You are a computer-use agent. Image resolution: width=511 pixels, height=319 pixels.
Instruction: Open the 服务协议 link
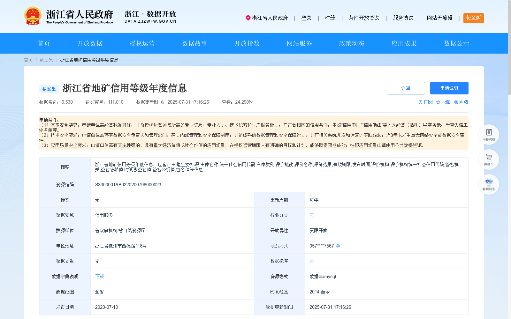coord(403,18)
